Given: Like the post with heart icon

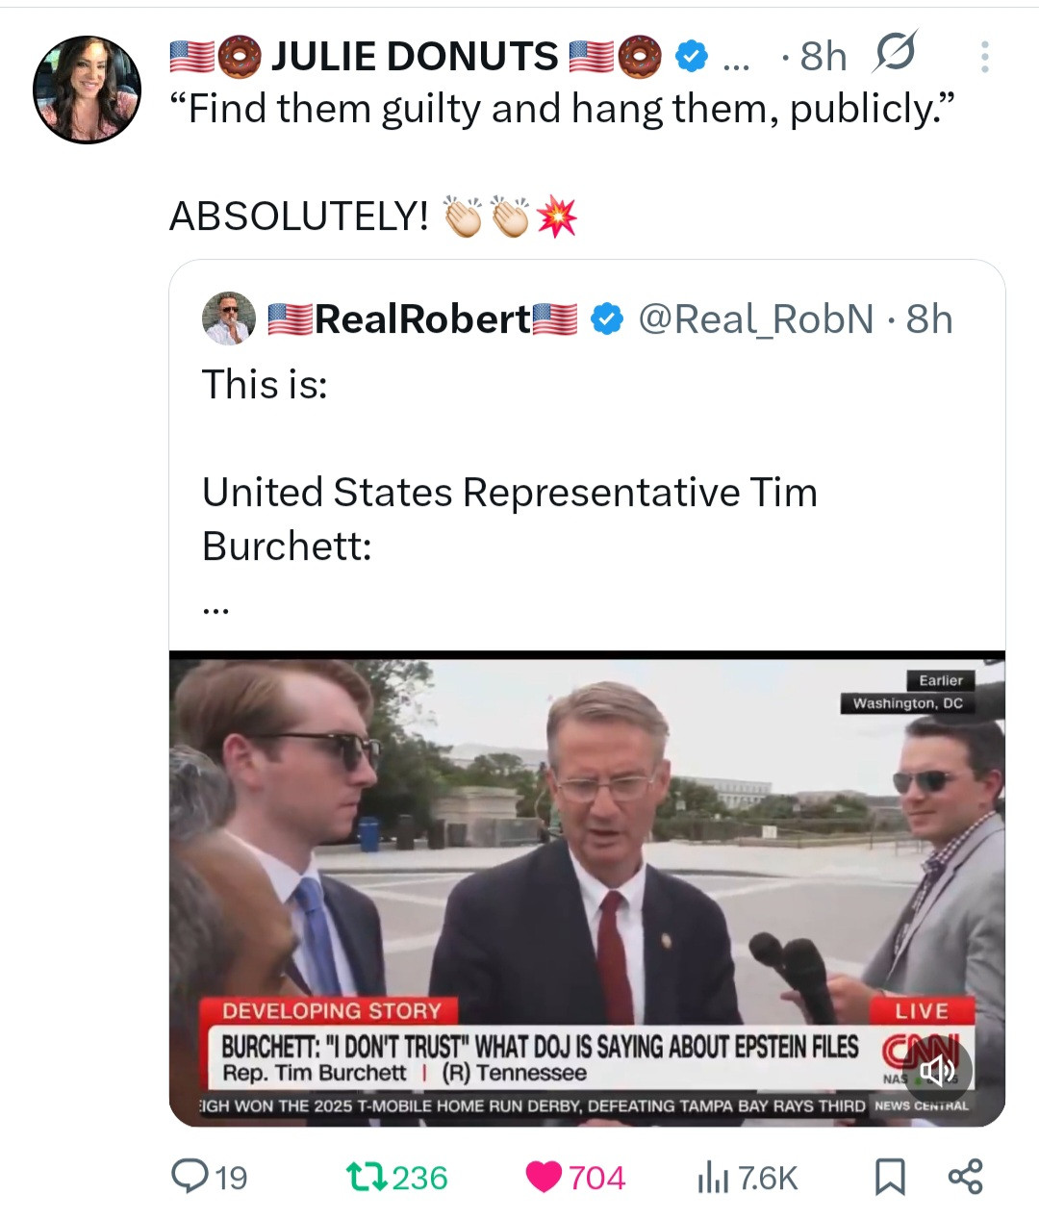Looking at the screenshot, I should [x=545, y=1176].
